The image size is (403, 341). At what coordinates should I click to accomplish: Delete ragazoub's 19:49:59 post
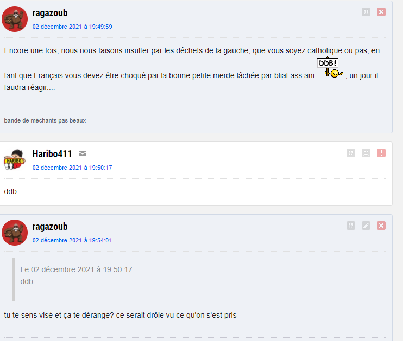381,12
